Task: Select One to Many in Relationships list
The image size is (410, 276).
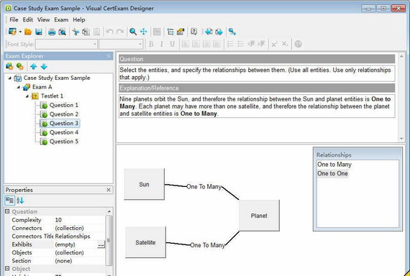Action: point(334,165)
